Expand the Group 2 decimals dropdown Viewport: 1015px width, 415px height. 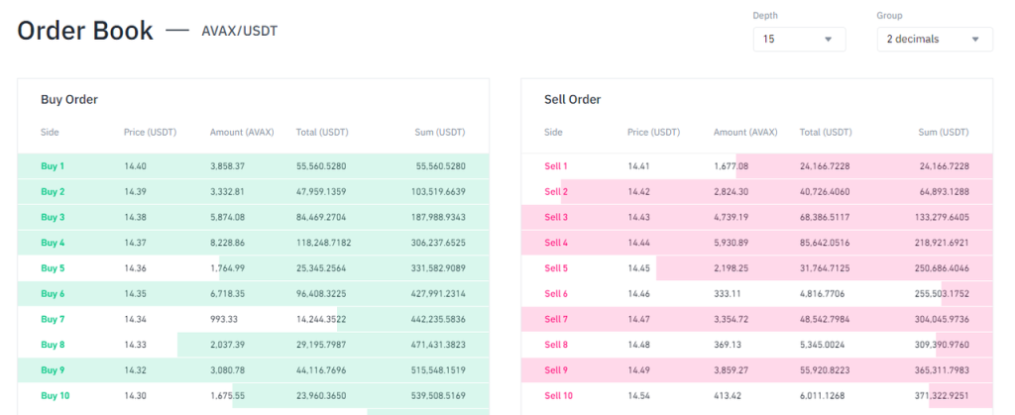point(934,39)
